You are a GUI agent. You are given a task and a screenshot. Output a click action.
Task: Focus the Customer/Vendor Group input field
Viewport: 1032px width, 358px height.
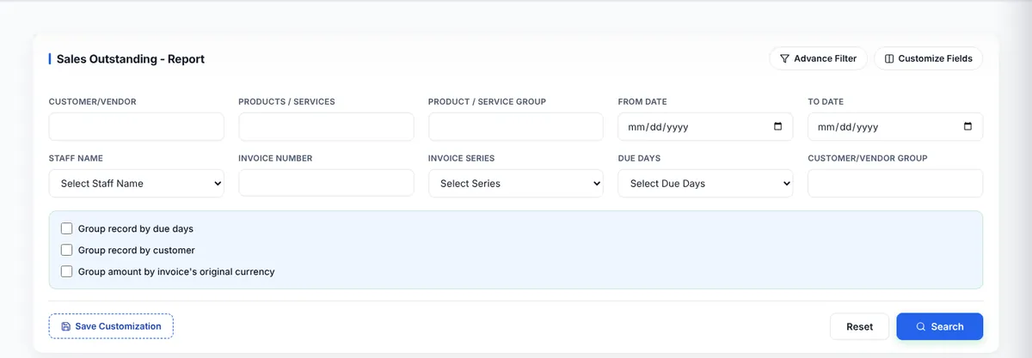pyautogui.click(x=895, y=183)
